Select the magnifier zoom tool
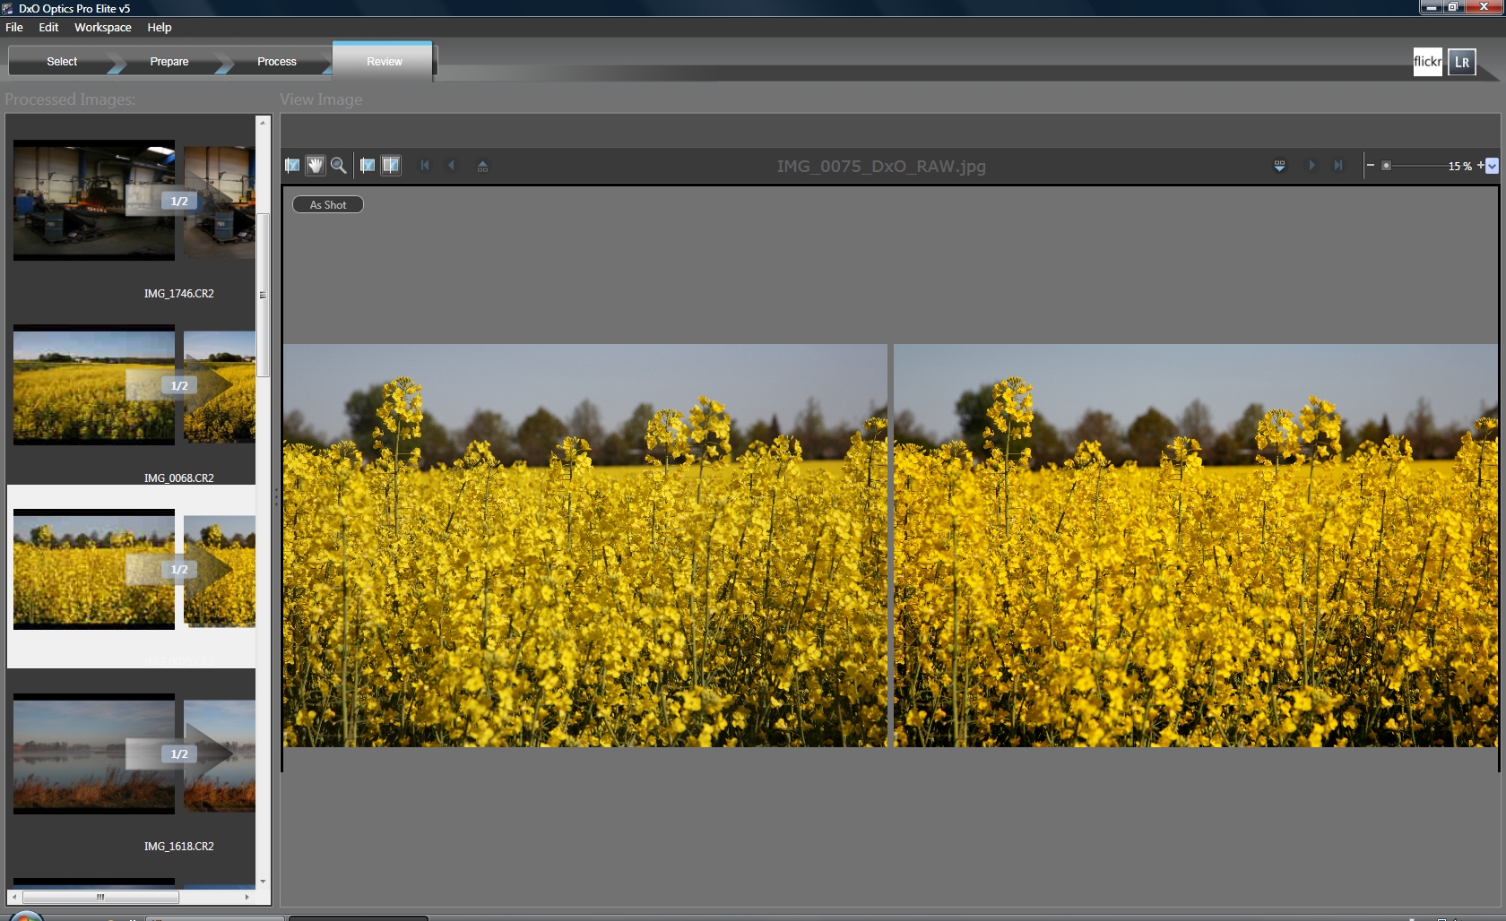Image resolution: width=1506 pixels, height=921 pixels. (x=339, y=166)
